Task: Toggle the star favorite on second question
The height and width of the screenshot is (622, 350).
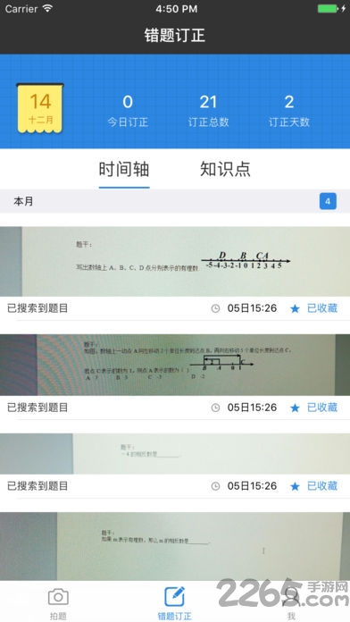Action: pyautogui.click(x=295, y=408)
